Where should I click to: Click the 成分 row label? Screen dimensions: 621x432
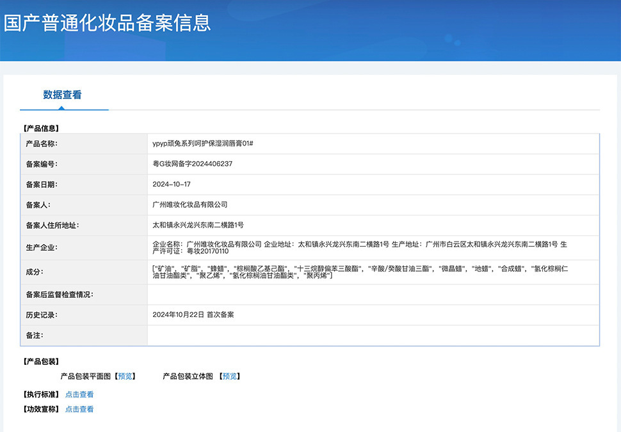(x=35, y=272)
